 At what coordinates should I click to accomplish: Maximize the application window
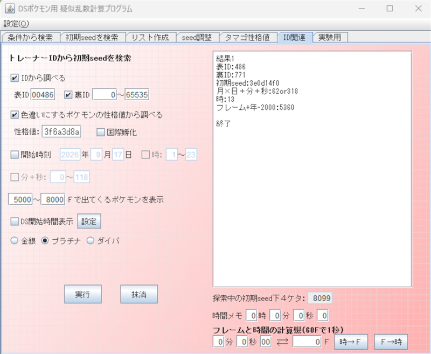(390, 9)
